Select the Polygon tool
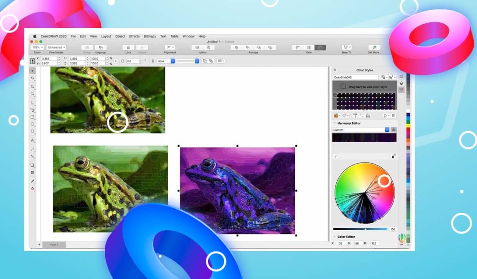 [33, 132]
